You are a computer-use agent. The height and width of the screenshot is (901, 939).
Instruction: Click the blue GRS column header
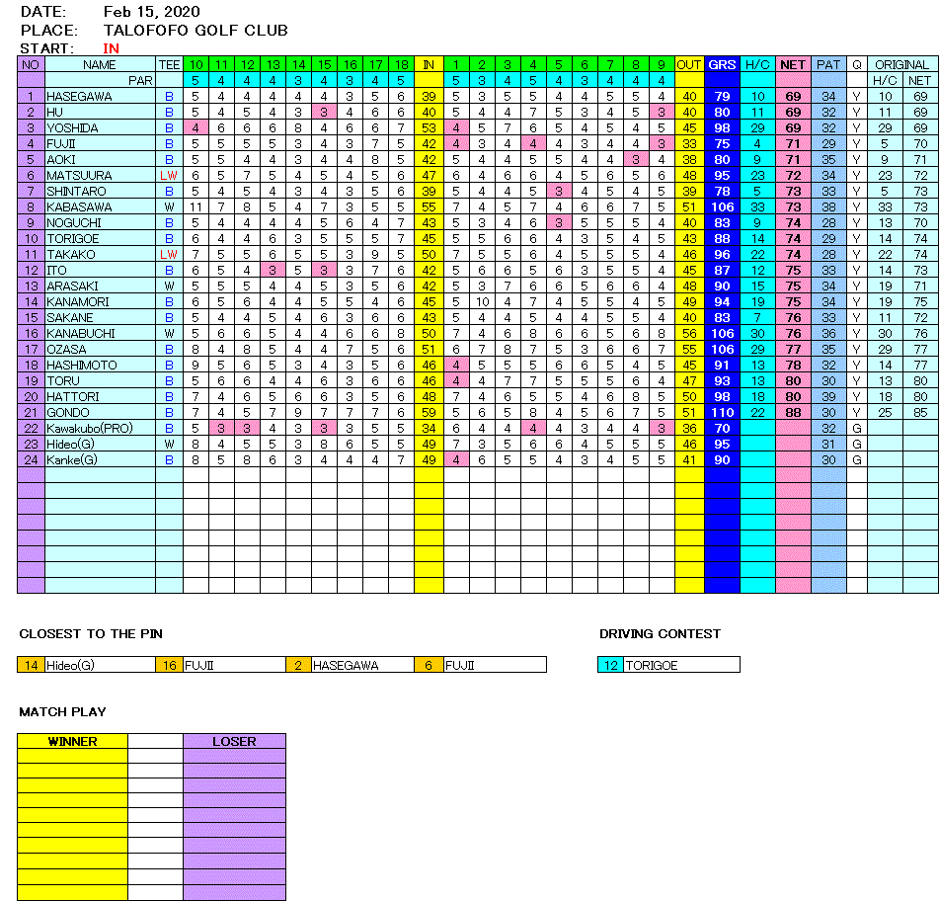click(x=722, y=65)
